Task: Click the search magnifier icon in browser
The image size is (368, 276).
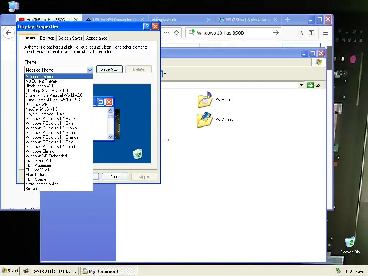Action: tap(192, 32)
